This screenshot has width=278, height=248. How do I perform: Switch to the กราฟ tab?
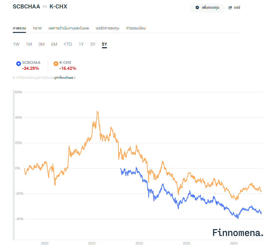tap(37, 28)
